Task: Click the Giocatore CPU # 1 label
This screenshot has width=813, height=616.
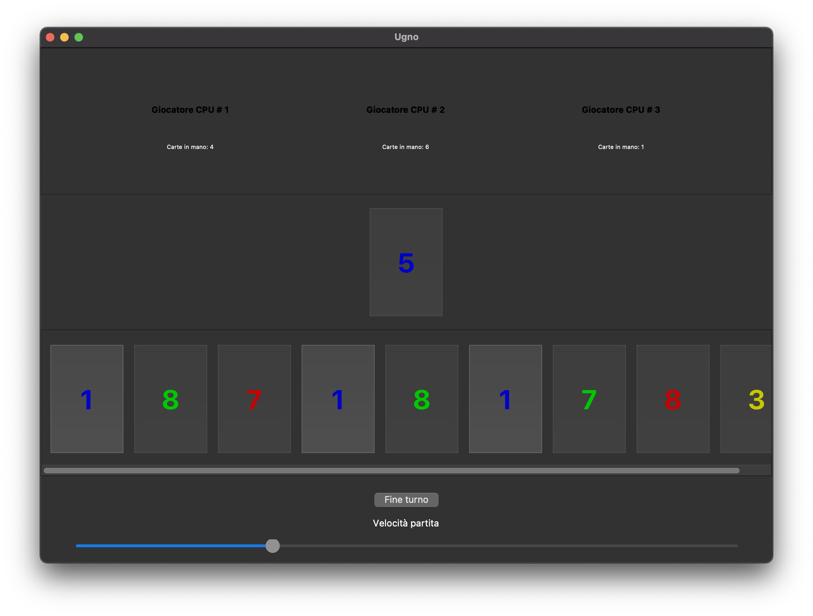Action: 190,110
